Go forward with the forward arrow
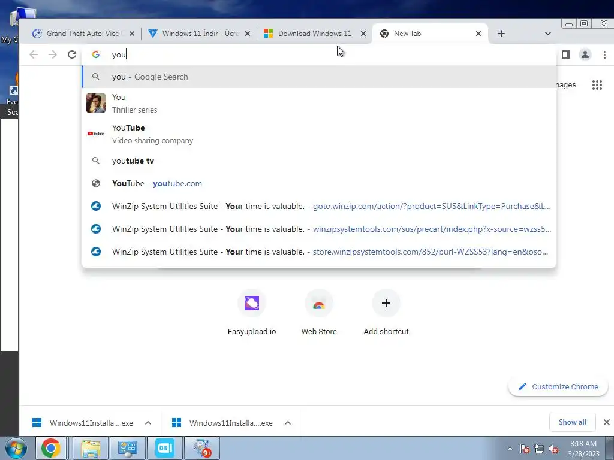 click(53, 55)
